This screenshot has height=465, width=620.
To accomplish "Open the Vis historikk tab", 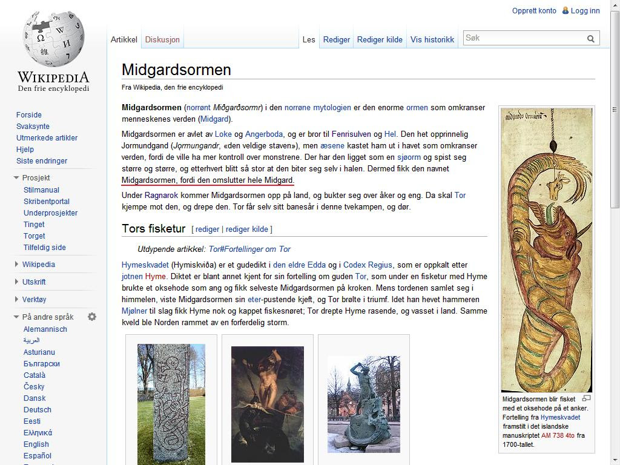I will (432, 39).
